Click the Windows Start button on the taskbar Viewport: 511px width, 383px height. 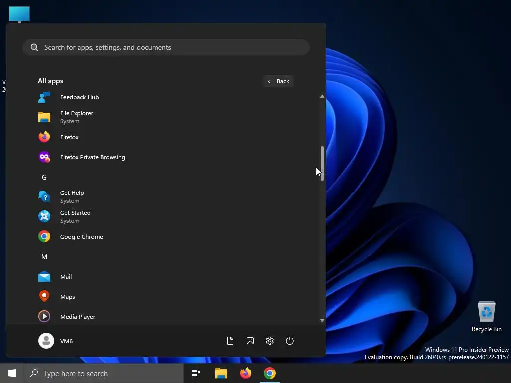point(12,373)
